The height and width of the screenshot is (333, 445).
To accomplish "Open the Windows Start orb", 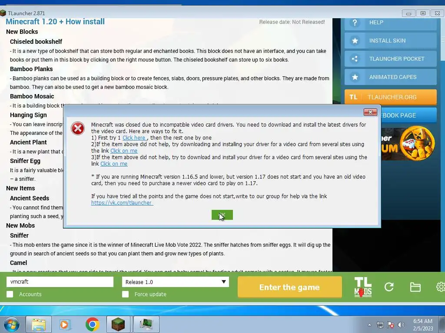I will click(x=11, y=324).
